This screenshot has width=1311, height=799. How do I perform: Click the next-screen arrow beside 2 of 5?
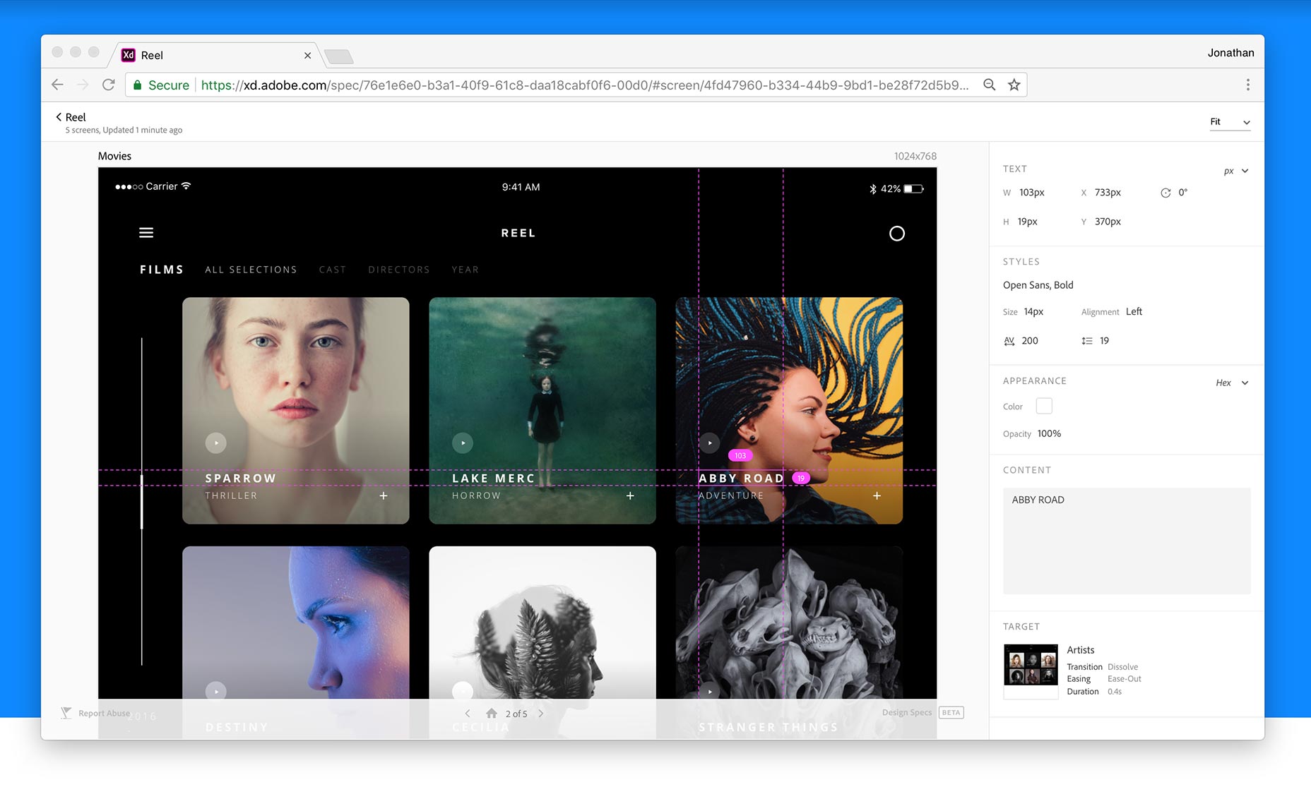(541, 714)
